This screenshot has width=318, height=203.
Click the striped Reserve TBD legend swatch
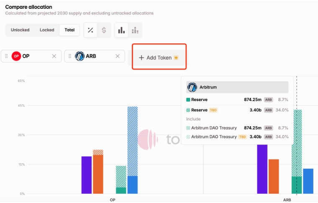click(x=188, y=110)
